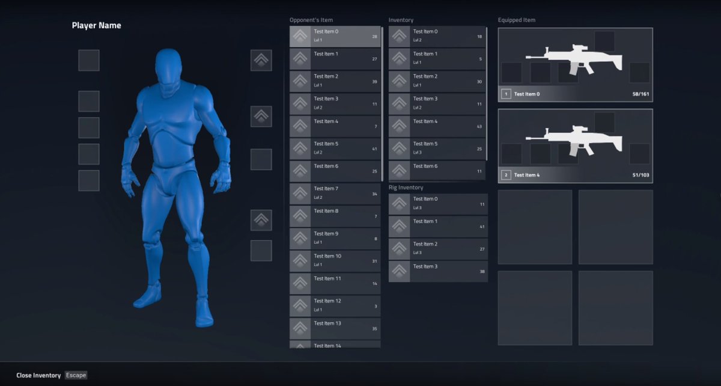Image resolution: width=721 pixels, height=386 pixels.
Task: Click icon of Test Item 4 in Opponent's Item list
Action: click(x=300, y=126)
